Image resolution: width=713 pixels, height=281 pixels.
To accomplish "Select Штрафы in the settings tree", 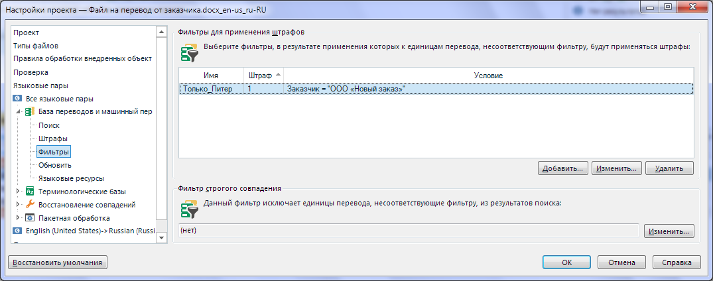I will pos(52,139).
